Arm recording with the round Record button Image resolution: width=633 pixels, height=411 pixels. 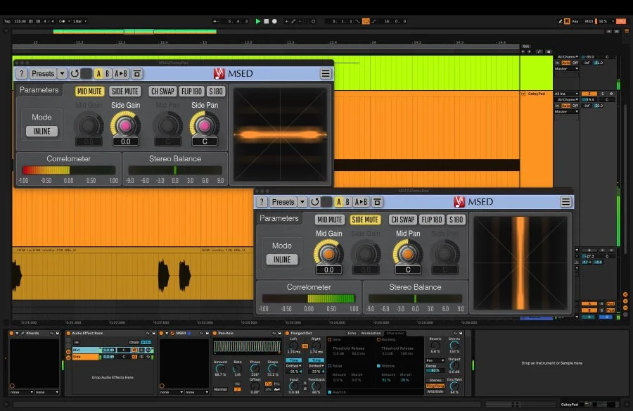point(274,21)
